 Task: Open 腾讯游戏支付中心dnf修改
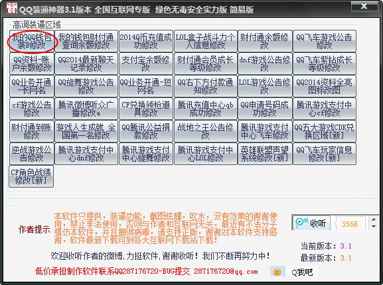(86, 154)
